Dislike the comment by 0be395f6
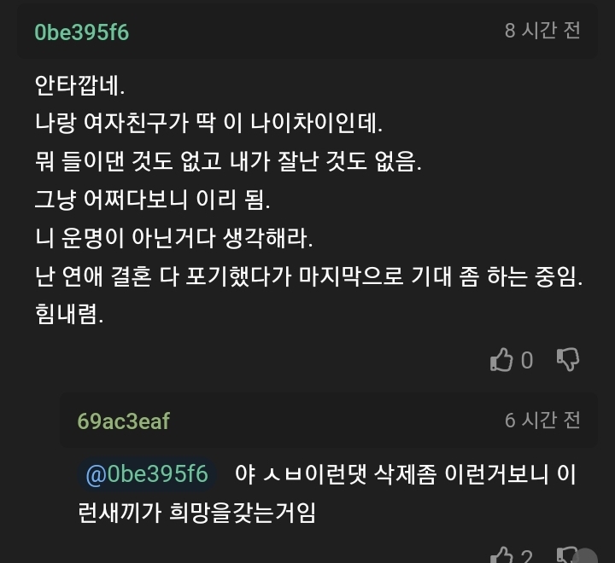Viewport: 615px width, 563px height. (568, 360)
